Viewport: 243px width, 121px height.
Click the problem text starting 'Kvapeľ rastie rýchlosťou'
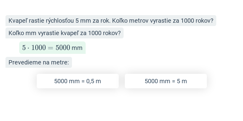(x=111, y=21)
